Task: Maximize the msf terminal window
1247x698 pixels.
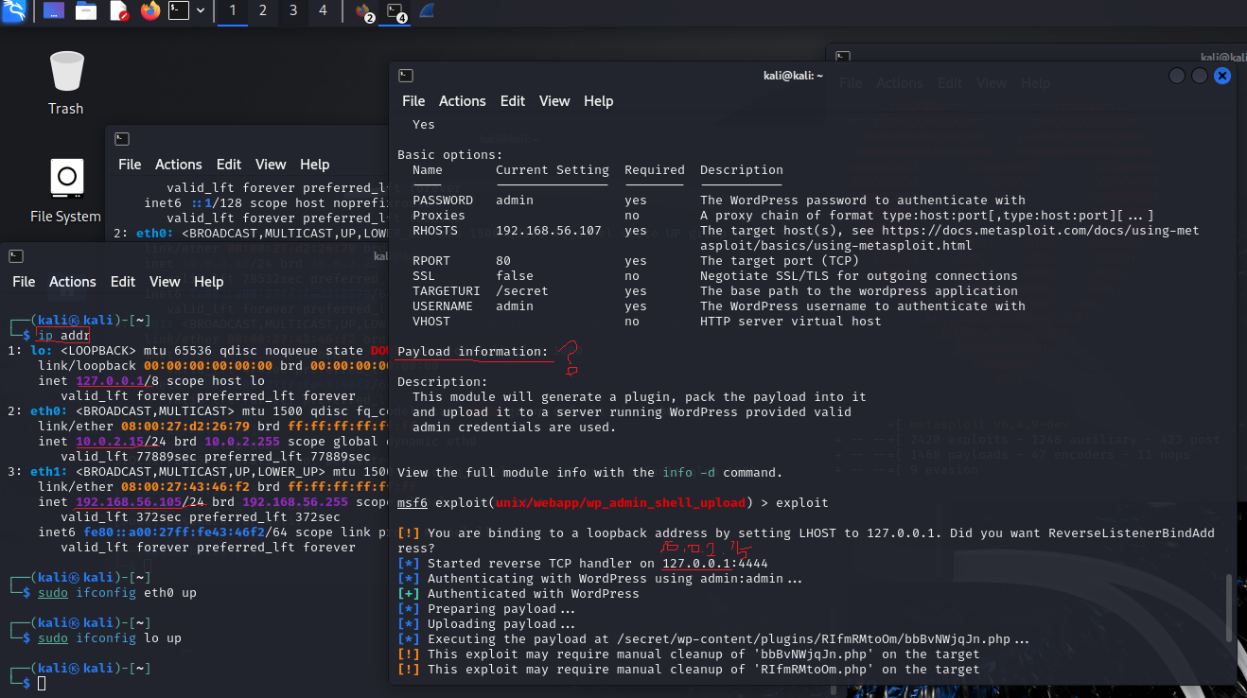Action: [x=1200, y=76]
